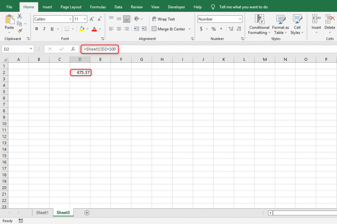Click the Fill Color icon

pos(82,29)
